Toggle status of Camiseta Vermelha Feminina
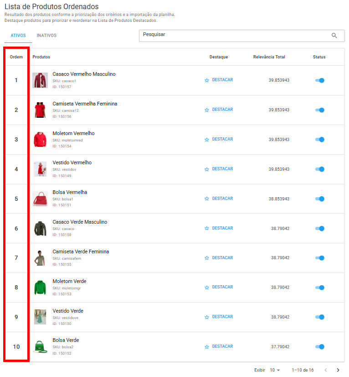The height and width of the screenshot is (377, 349). click(x=320, y=110)
